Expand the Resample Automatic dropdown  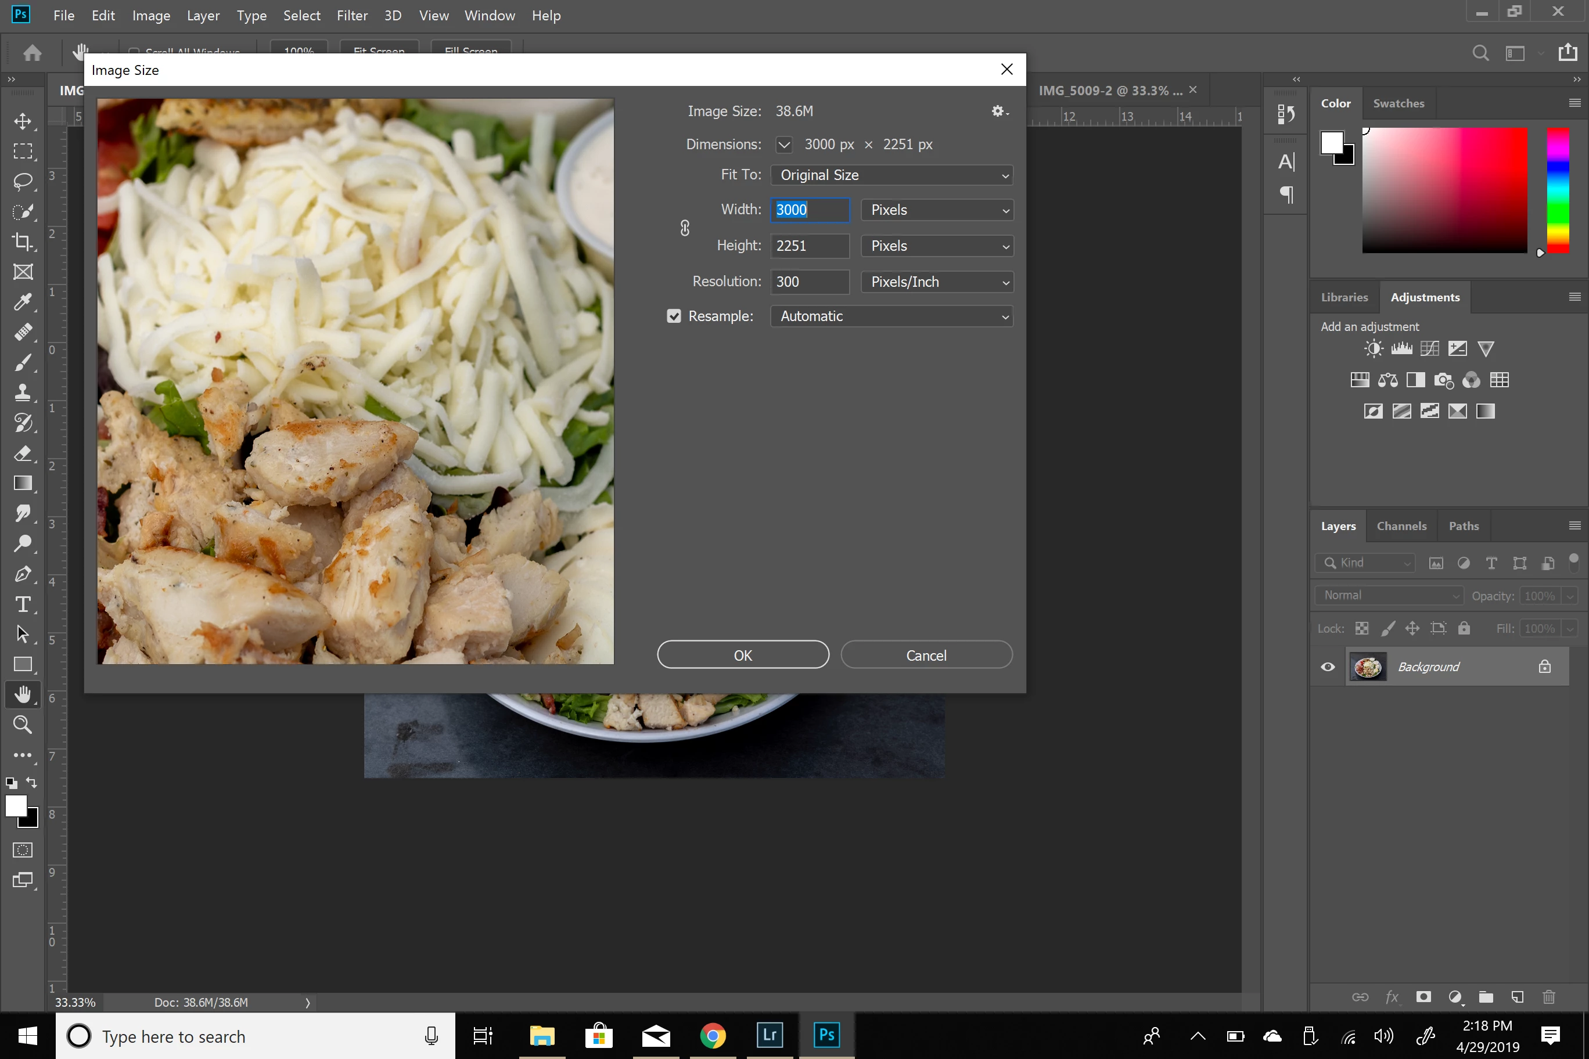891,317
